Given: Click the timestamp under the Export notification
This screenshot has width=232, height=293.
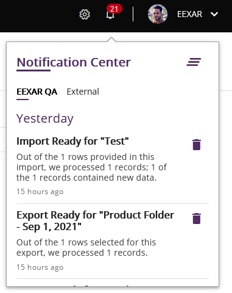Looking at the screenshot, I should tap(40, 267).
